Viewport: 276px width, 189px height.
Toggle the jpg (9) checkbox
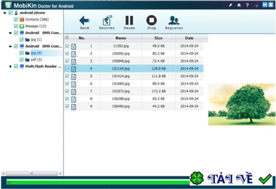(x=21, y=53)
